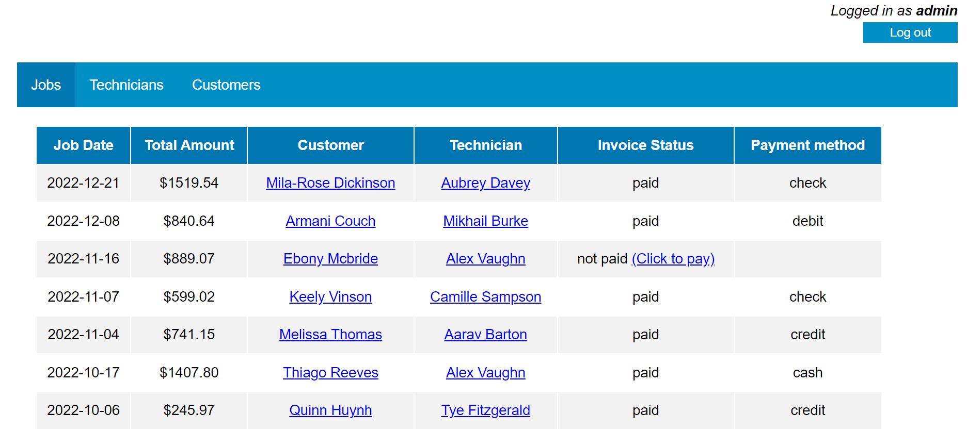View technician Mikhail Burke
This screenshot has height=430, width=967.
[485, 221]
